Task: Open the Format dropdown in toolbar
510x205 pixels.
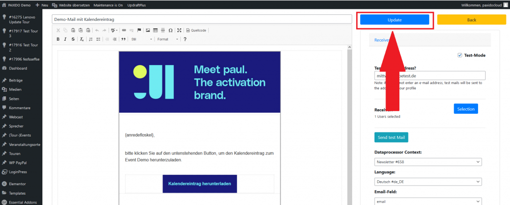Action: click(166, 39)
